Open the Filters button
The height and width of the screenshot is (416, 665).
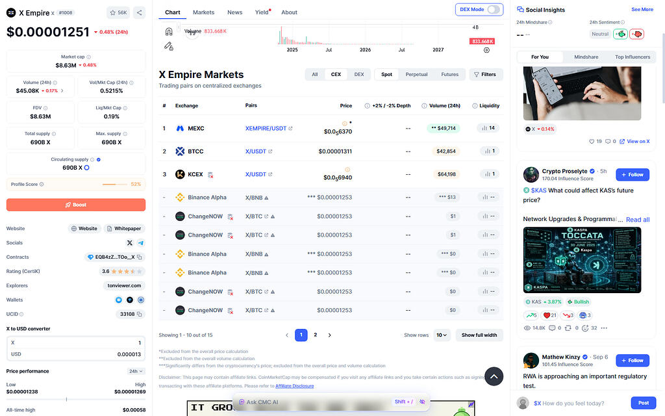[486, 74]
